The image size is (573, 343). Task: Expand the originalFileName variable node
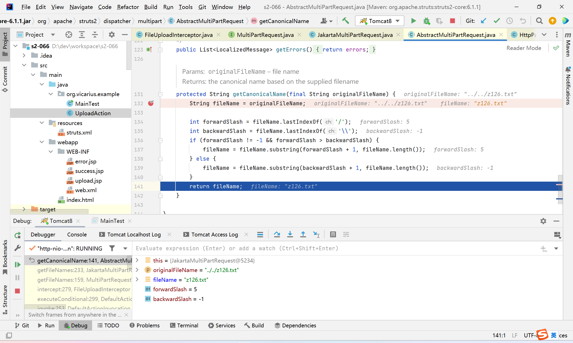point(137,270)
